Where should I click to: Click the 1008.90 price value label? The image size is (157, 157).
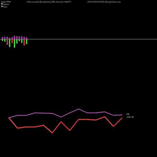point(130,117)
